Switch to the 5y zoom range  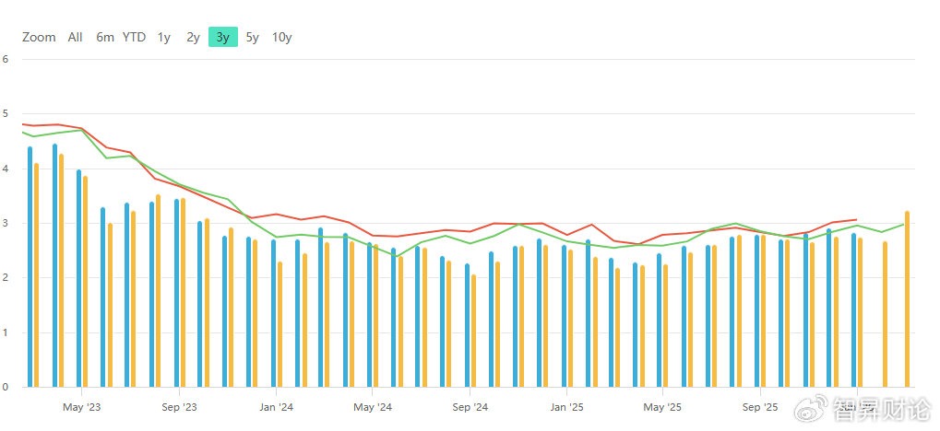click(x=252, y=38)
